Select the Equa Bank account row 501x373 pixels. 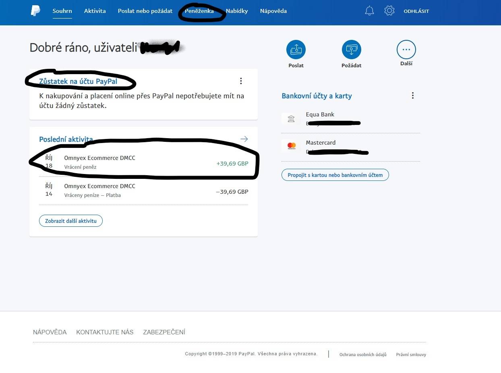(351, 119)
